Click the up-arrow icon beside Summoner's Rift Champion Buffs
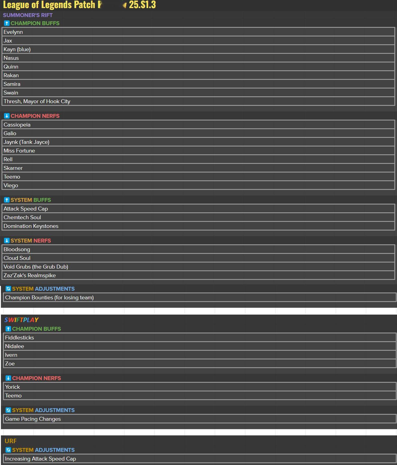The width and height of the screenshot is (397, 465). [7, 23]
